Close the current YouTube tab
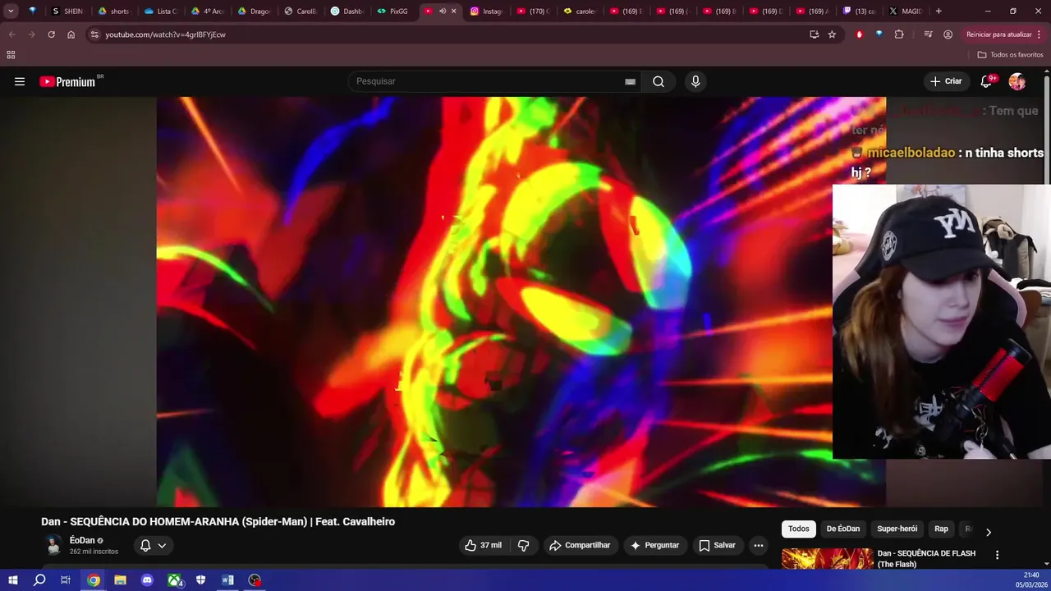The image size is (1051, 591). (x=453, y=11)
